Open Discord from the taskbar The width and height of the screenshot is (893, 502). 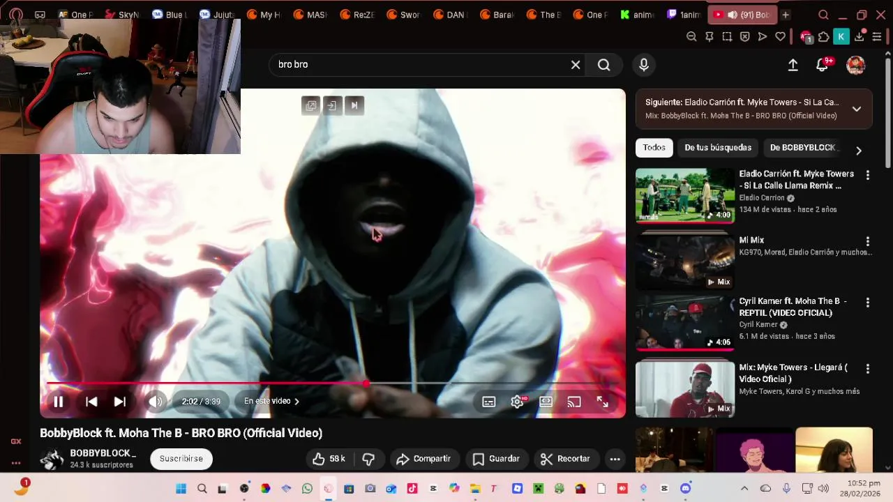(685, 489)
